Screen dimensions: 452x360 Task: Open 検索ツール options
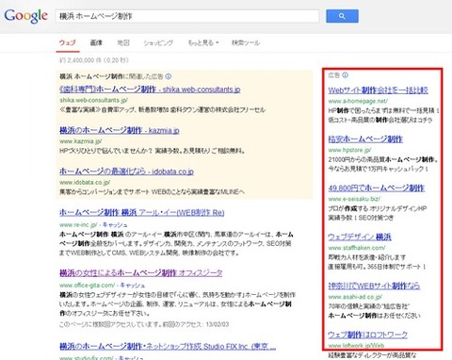(x=246, y=42)
